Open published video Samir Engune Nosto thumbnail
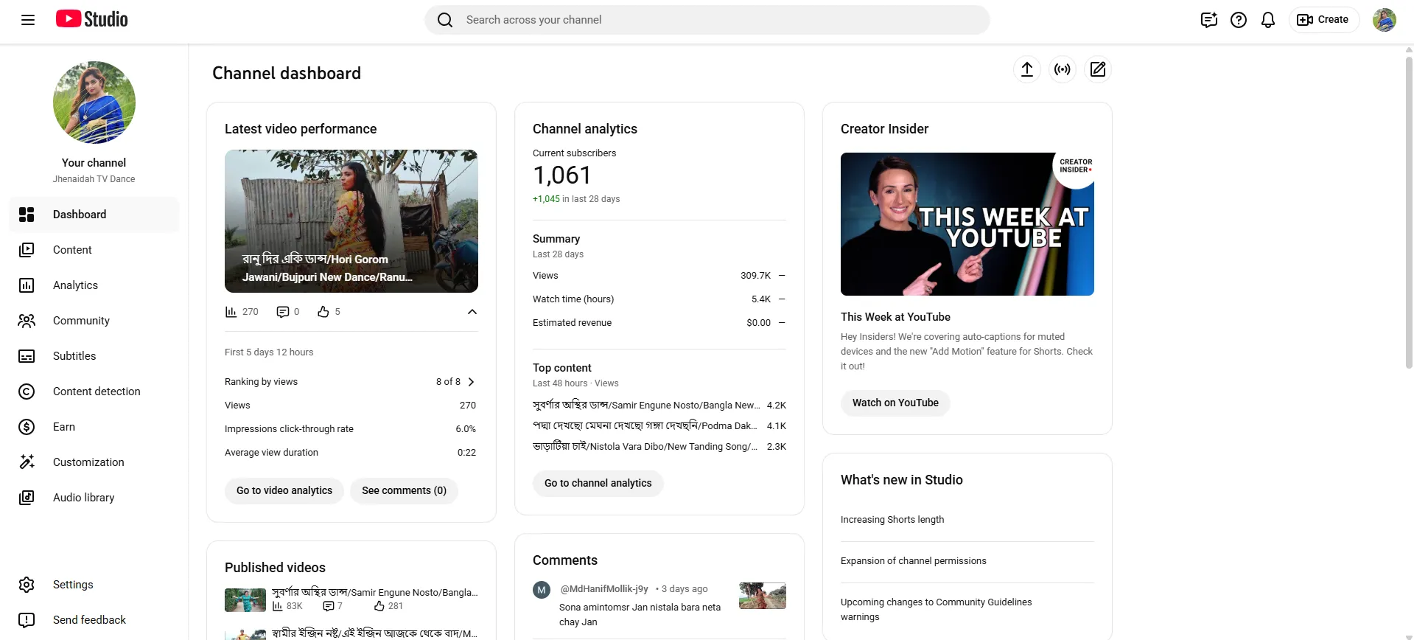This screenshot has width=1414, height=640. click(245, 600)
